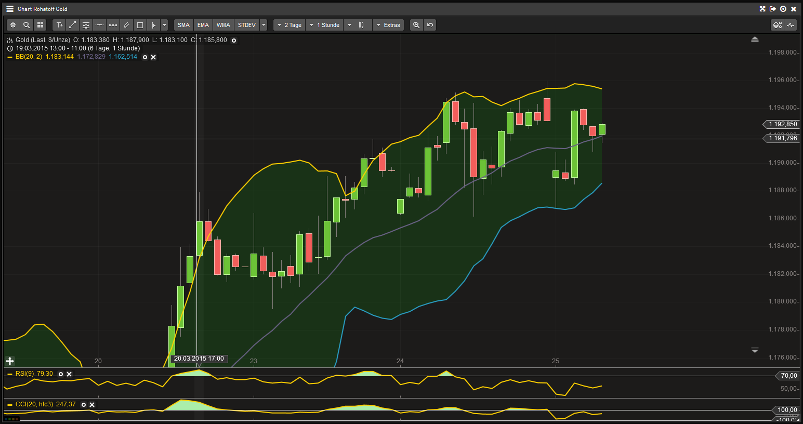Add an EMA indicator to the chart
The height and width of the screenshot is (424, 803).
203,24
